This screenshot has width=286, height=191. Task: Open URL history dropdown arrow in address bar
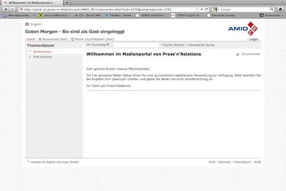202,9
